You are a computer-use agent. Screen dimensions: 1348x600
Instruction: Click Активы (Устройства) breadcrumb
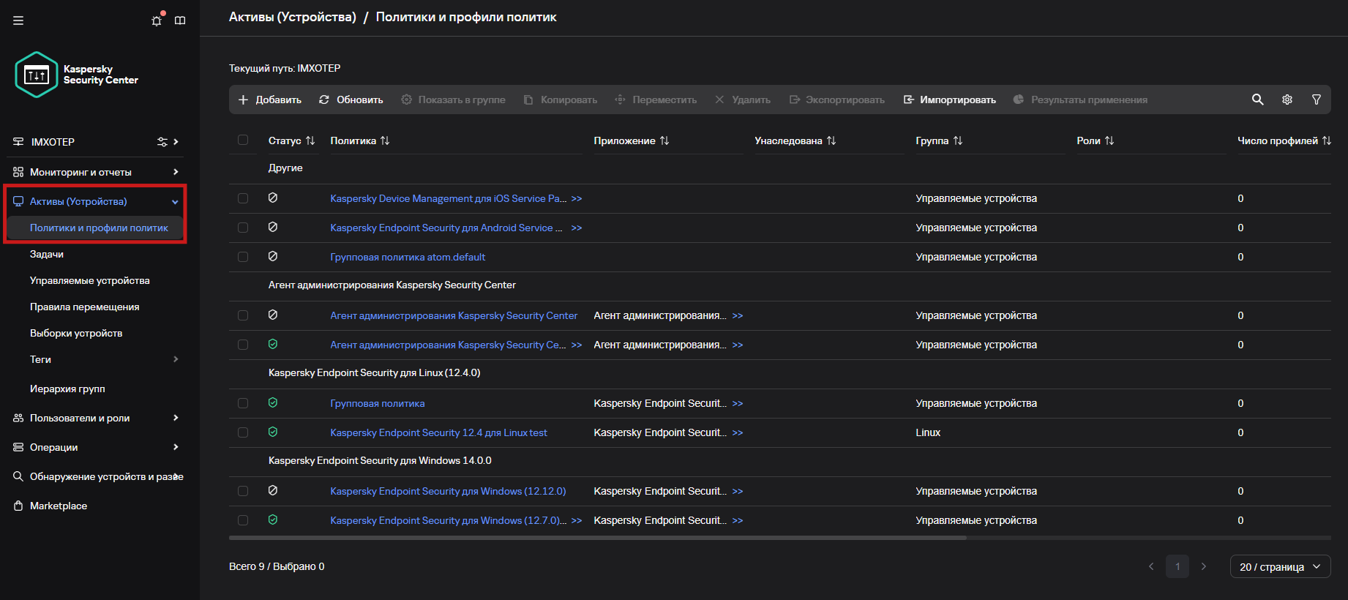(293, 17)
